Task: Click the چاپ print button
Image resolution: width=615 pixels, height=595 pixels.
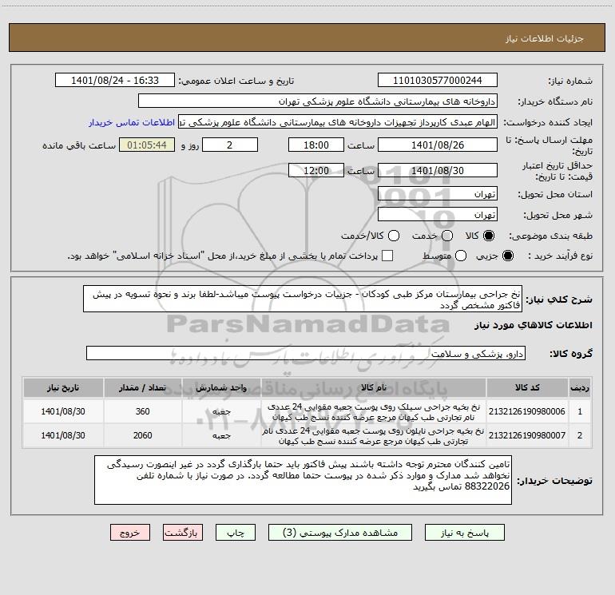Action: coord(236,533)
